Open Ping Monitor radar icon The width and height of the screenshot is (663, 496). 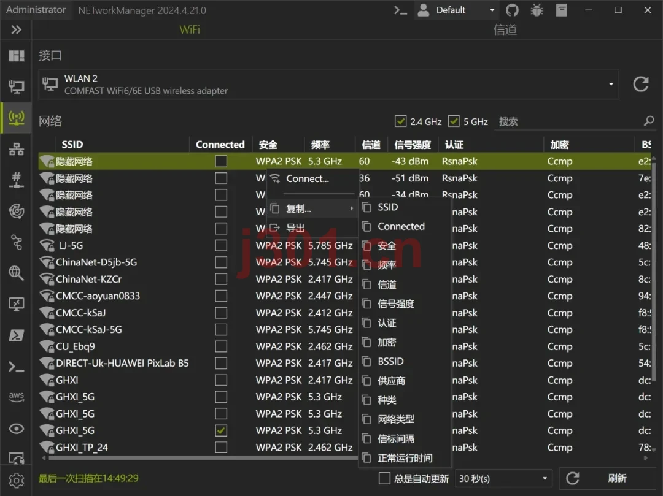pyautogui.click(x=16, y=211)
